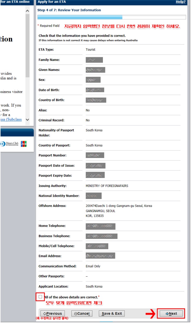Image resolution: width=191 pixels, height=323 pixels.
Task: Click the Step 4 of 7 progress bar
Action: pos(112,17)
